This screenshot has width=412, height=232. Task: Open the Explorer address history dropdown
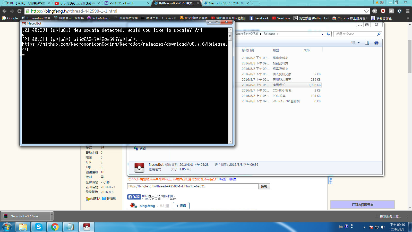(x=322, y=34)
